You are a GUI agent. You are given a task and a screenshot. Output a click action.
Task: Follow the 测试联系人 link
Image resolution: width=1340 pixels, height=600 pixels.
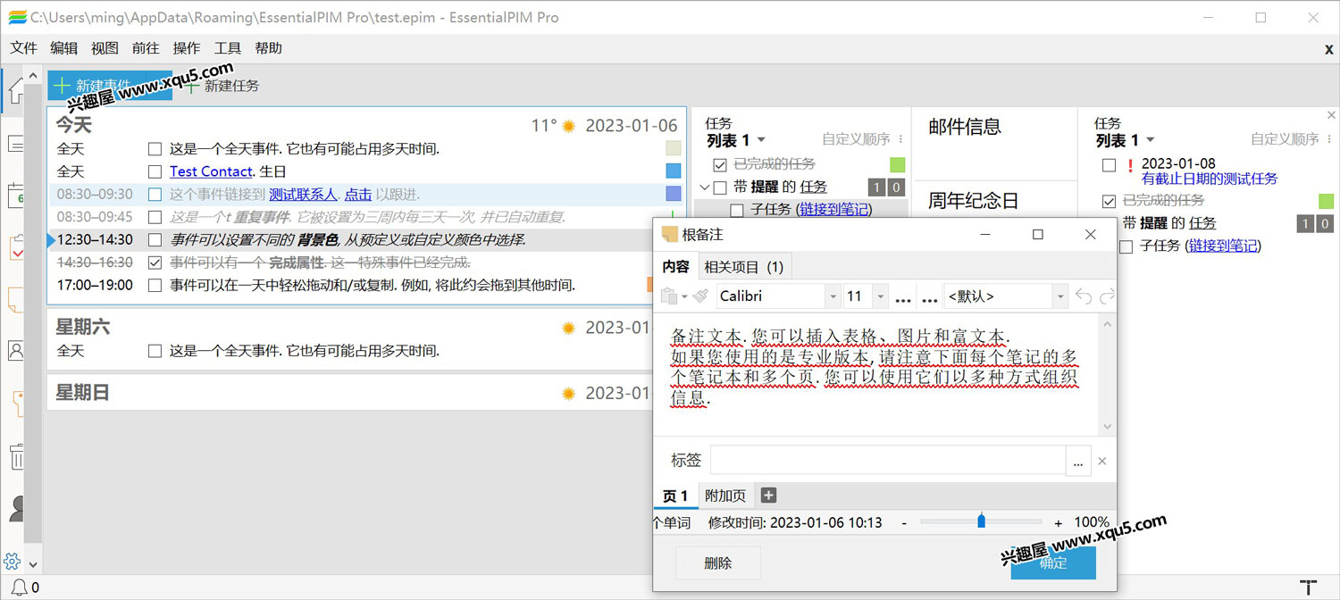point(303,195)
